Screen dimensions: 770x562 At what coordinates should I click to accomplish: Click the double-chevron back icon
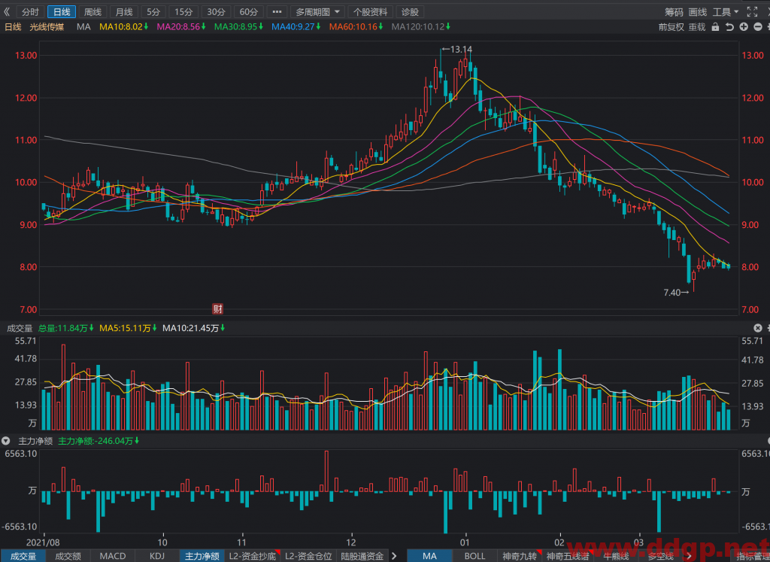[7, 12]
